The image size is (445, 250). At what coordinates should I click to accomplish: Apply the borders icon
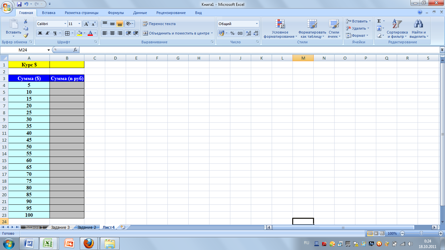(67, 33)
